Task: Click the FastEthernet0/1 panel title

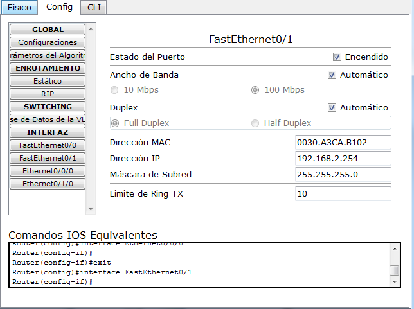Action: point(251,39)
